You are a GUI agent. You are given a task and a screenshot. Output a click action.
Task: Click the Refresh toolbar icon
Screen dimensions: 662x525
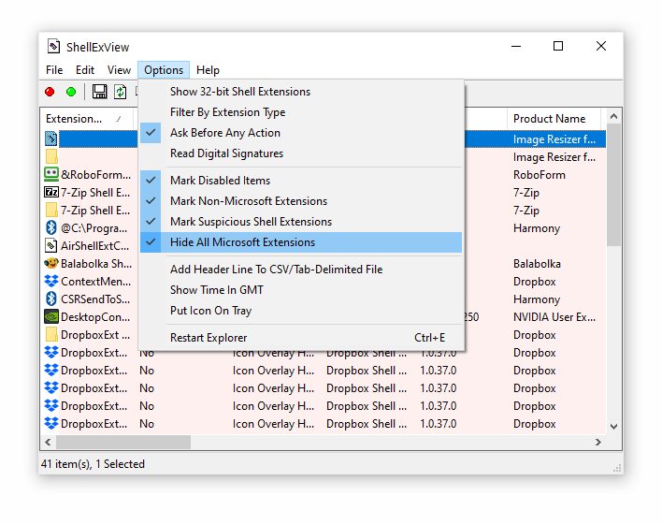tap(121, 92)
